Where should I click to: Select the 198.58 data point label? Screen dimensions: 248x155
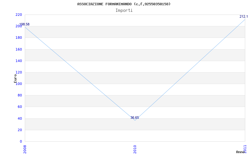(x=24, y=24)
